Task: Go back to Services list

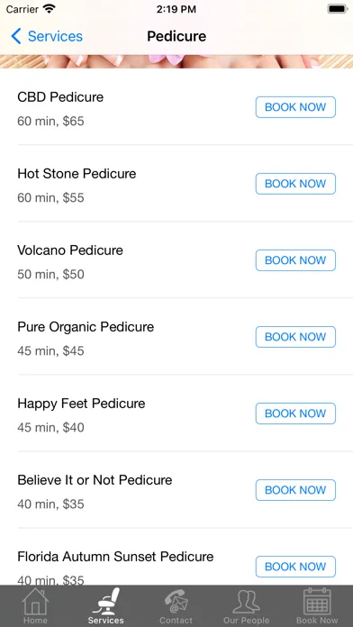Action: coord(47,36)
